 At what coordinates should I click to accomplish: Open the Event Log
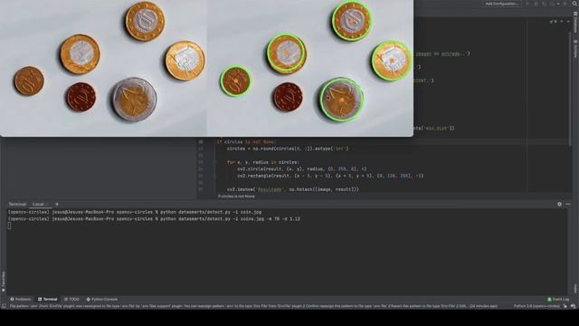(x=558, y=299)
